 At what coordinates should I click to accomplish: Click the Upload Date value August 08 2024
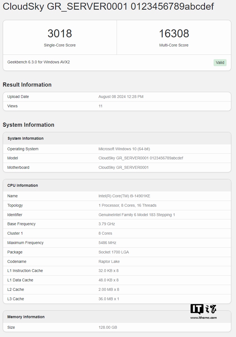[x=121, y=97]
